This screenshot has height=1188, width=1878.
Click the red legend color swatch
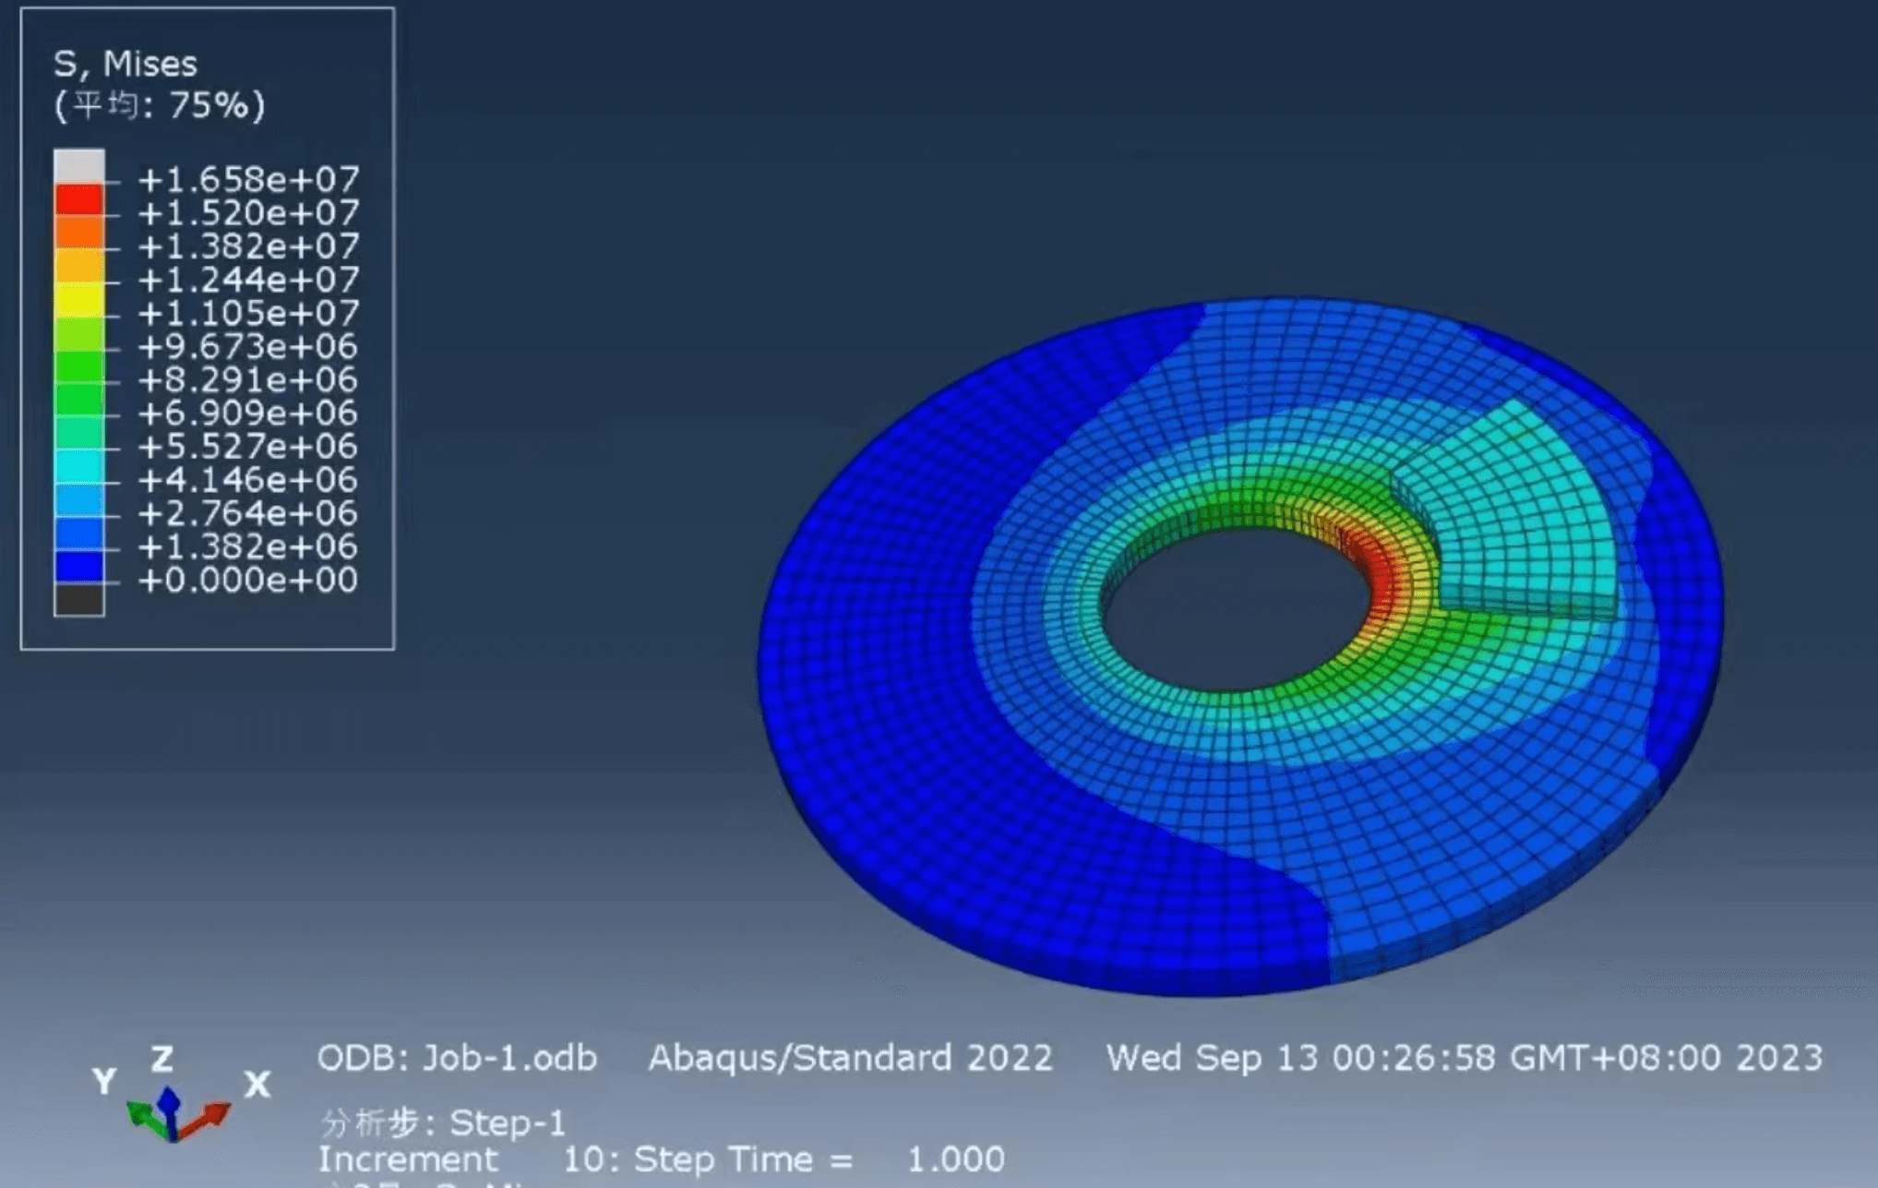tap(79, 199)
